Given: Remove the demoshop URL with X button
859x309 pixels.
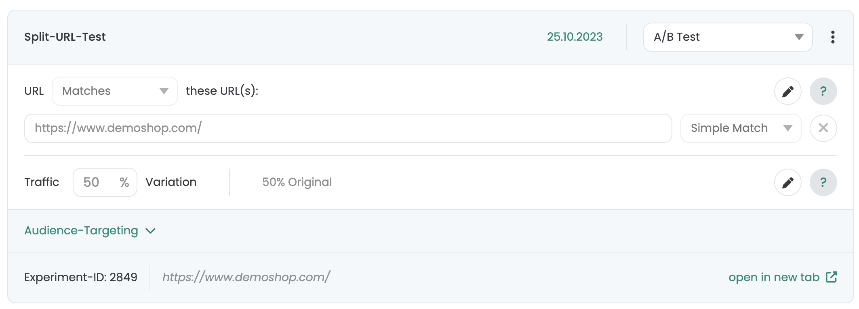Looking at the screenshot, I should tap(823, 128).
